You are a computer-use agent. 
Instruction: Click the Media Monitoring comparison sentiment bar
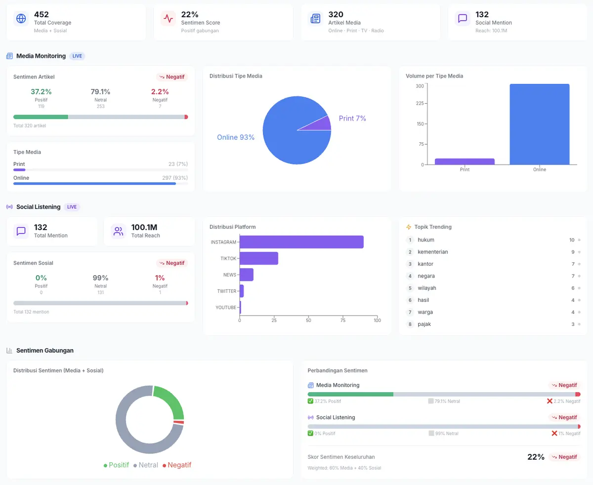(x=444, y=394)
